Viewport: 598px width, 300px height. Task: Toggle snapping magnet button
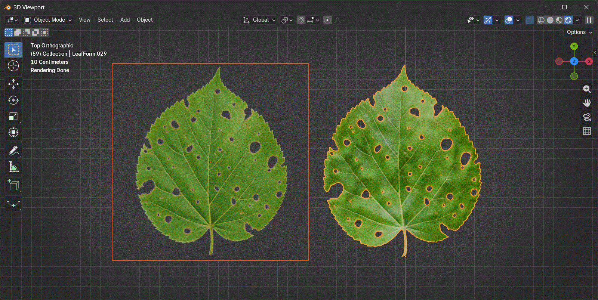(301, 20)
